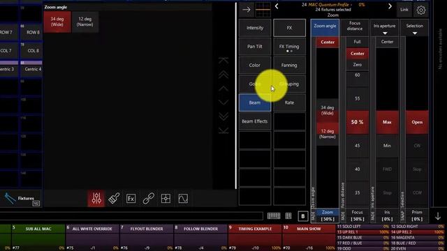
Task: Set Iris aperture to Min
Action: tap(387, 146)
